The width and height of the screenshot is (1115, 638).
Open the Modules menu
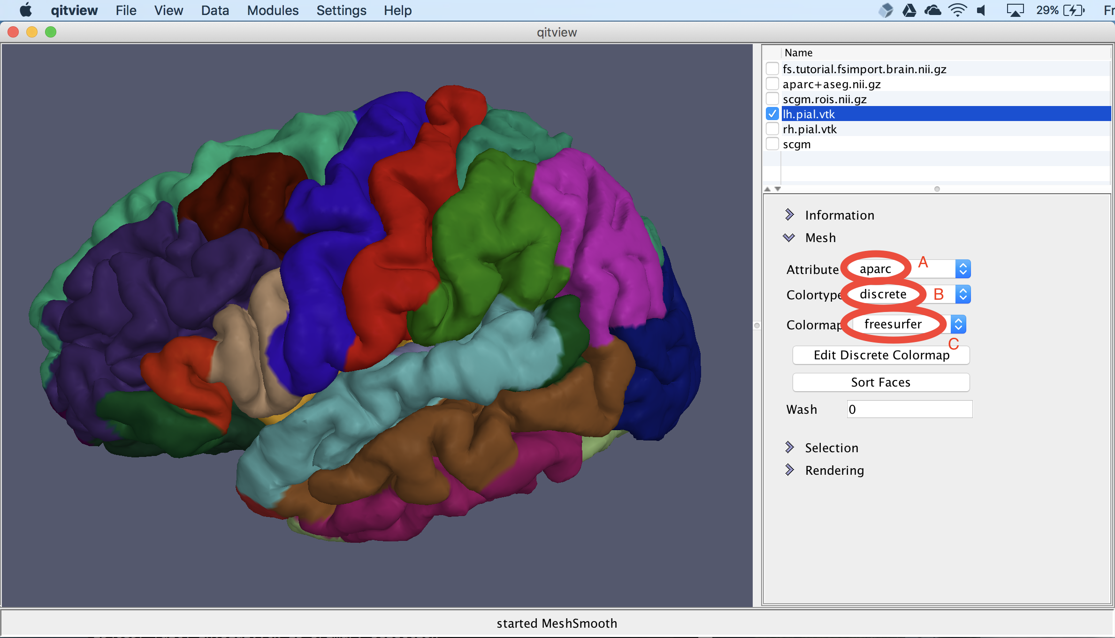(x=273, y=10)
